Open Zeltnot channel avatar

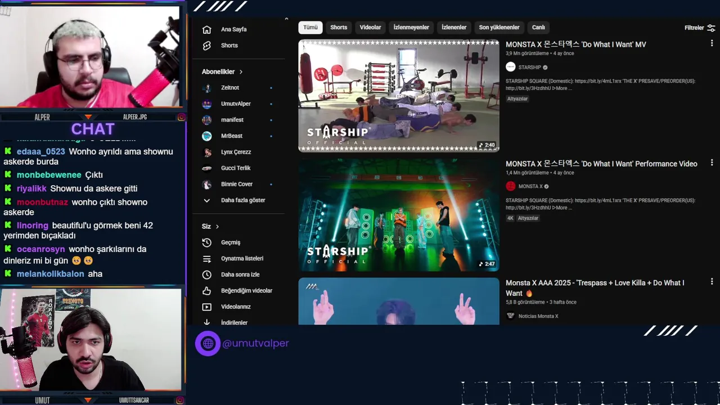pyautogui.click(x=207, y=88)
